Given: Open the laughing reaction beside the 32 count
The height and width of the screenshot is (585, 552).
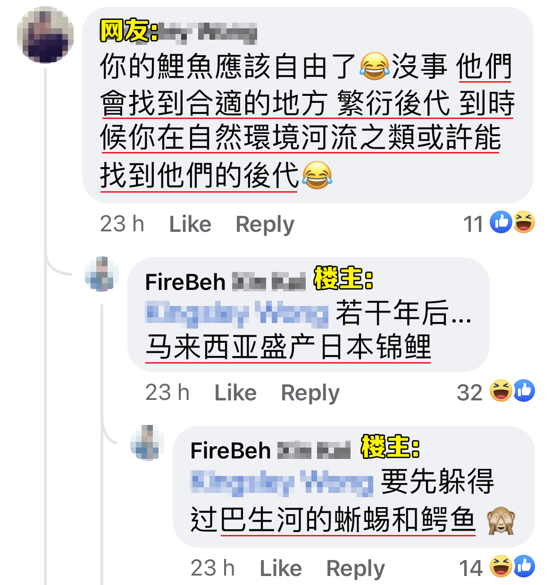Looking at the screenshot, I should click(x=501, y=390).
